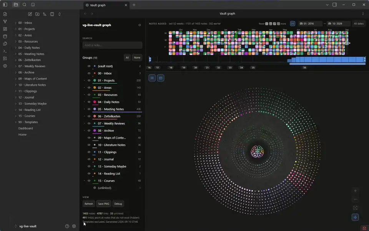This screenshot has height=231, width=369.
Task: Click the zoom out minus control on graph
Action: (x=355, y=199)
